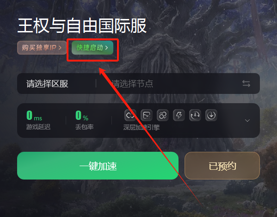Image resolution: width=277 pixels, height=217 pixels.
Task: Click the swap arrows icon beside node selector
Action: (x=246, y=84)
